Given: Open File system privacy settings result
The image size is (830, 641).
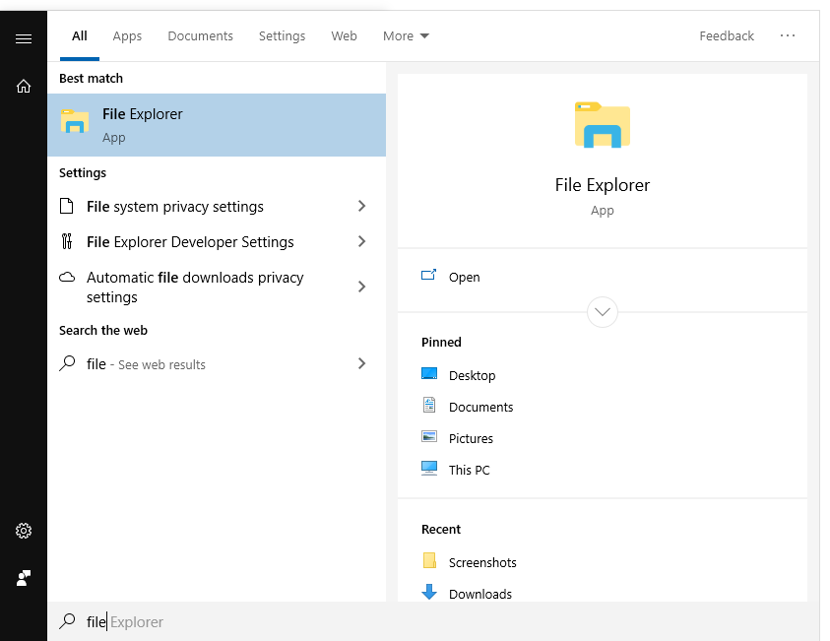Looking at the screenshot, I should tap(217, 206).
